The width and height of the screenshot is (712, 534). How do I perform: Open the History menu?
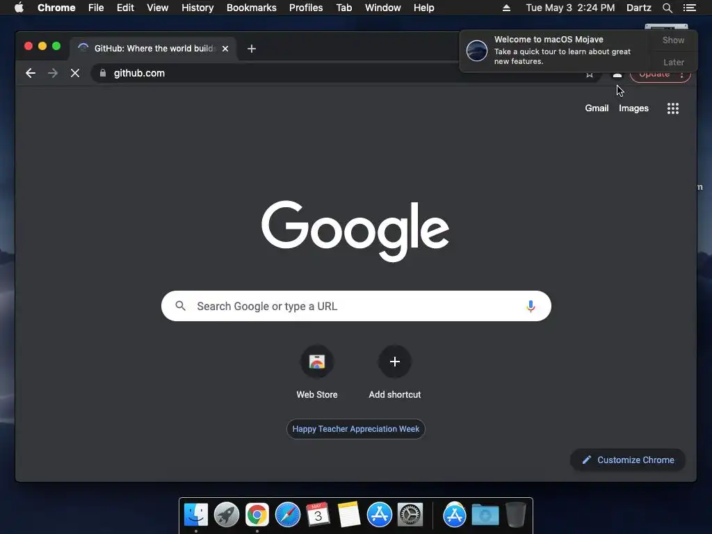pyautogui.click(x=197, y=8)
